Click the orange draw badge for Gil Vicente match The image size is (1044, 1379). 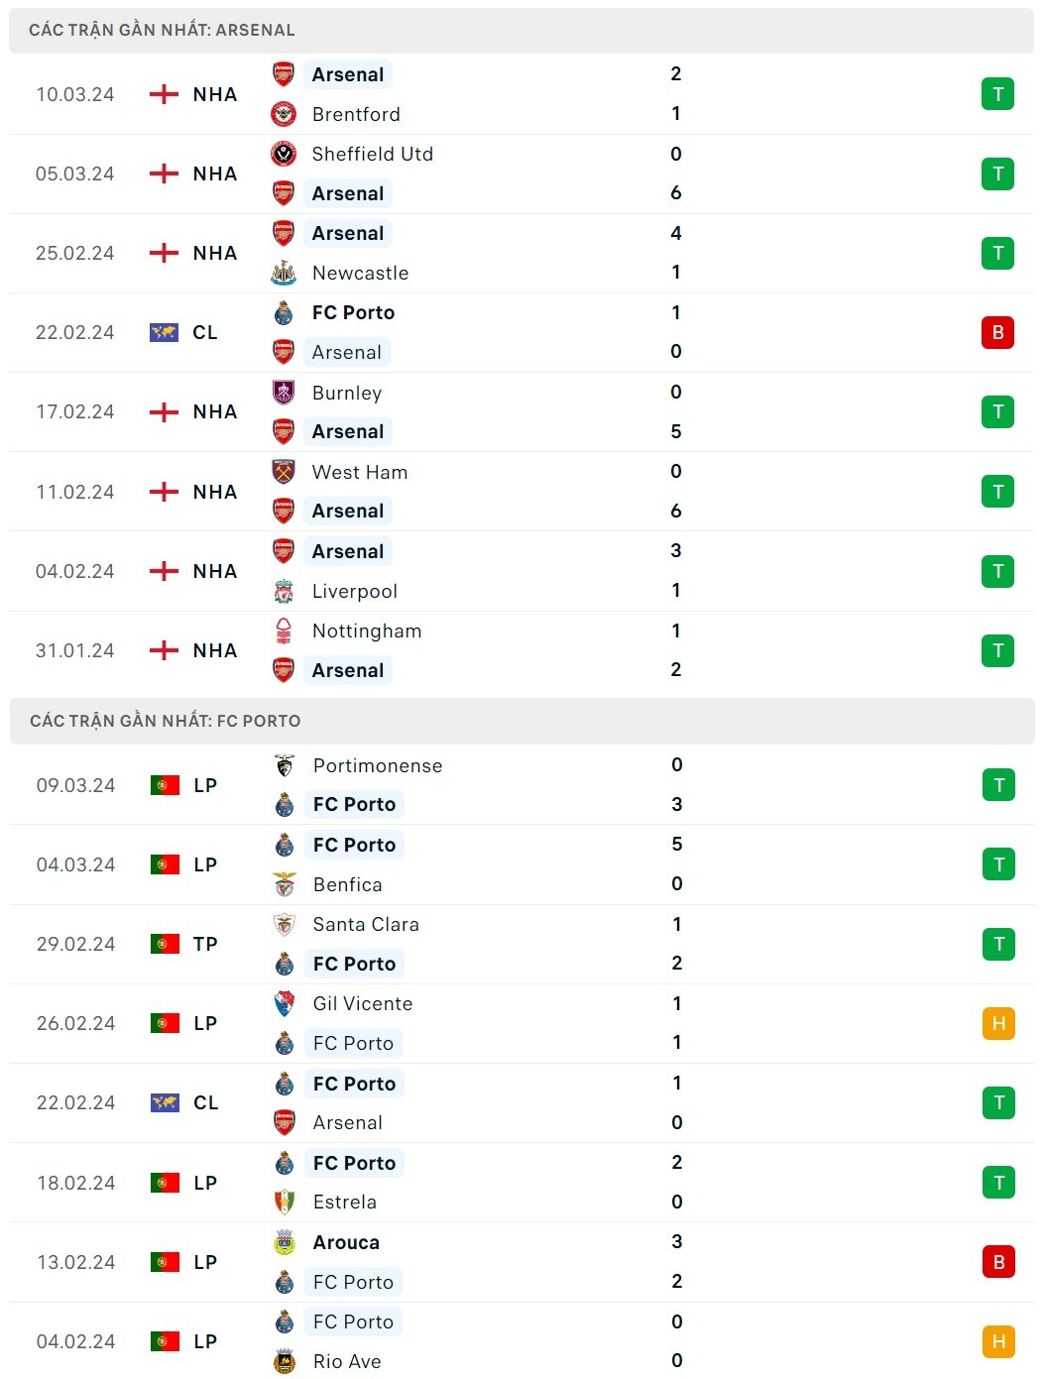[998, 1023]
